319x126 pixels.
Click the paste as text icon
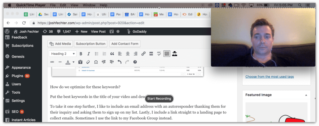click(x=80, y=62)
